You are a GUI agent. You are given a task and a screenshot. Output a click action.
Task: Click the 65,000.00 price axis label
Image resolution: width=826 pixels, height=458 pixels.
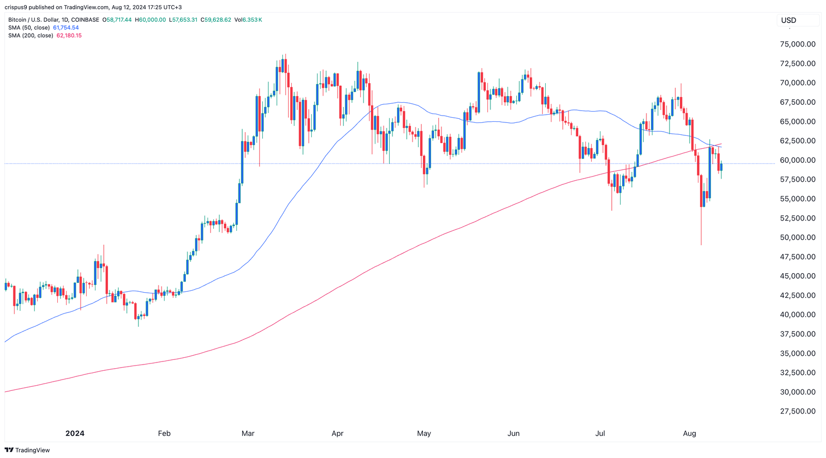tap(798, 121)
